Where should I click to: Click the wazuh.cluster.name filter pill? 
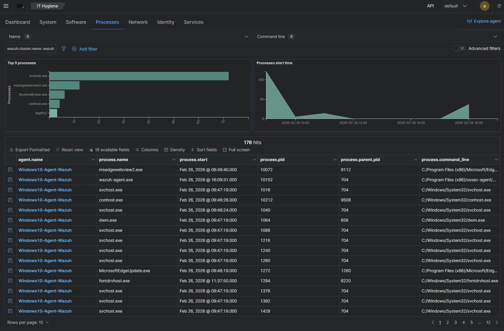(30, 49)
